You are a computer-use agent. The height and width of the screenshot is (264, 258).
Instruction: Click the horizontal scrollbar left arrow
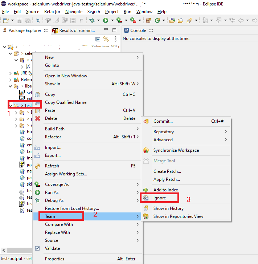click(x=4, y=250)
